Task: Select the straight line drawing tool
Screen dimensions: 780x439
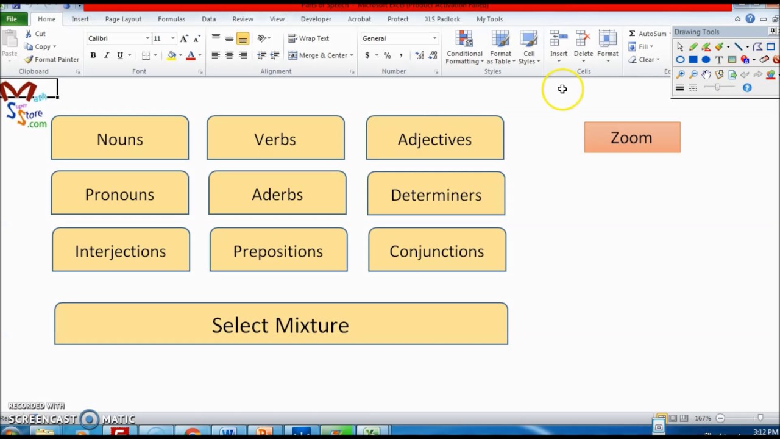Action: pyautogui.click(x=739, y=46)
